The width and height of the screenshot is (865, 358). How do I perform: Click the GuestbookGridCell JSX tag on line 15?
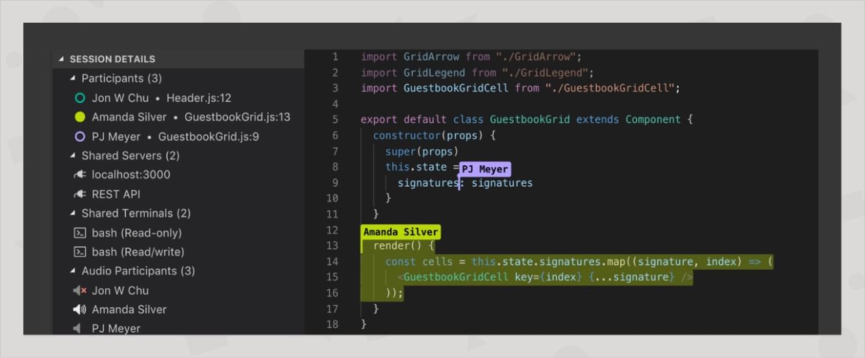456,277
